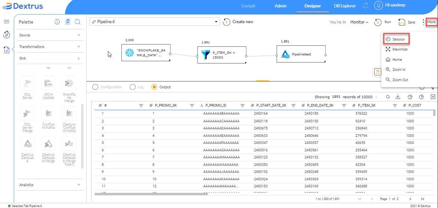Select the JSON Update sink icon
The width and height of the screenshot is (438, 208).
(48, 83)
